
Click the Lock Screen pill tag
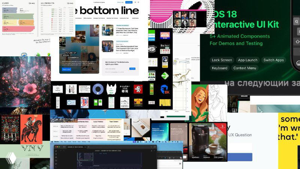pos(221,60)
